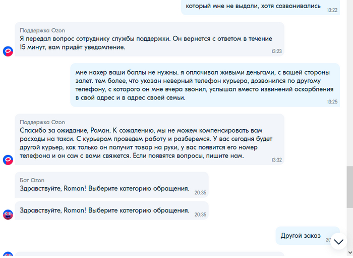Click message starting 'мне нахер ваши баллы'
Screen dimensions: 353x258
coord(205,85)
